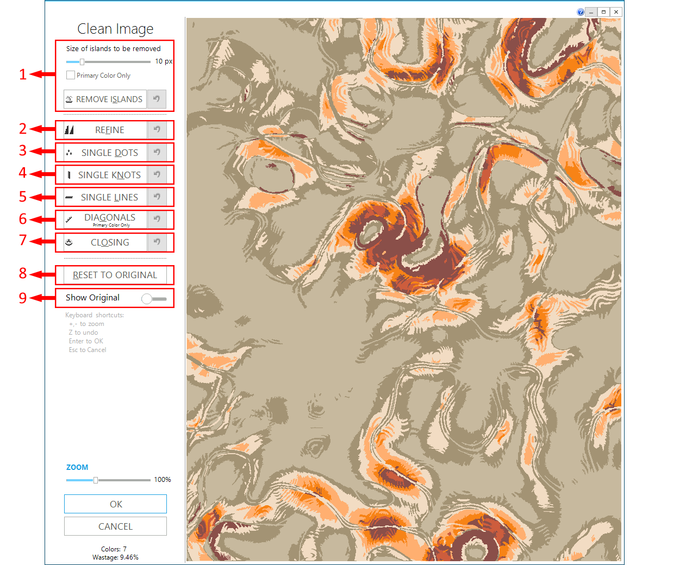
Task: Toggle the Show Original switch
Action: [x=153, y=298]
